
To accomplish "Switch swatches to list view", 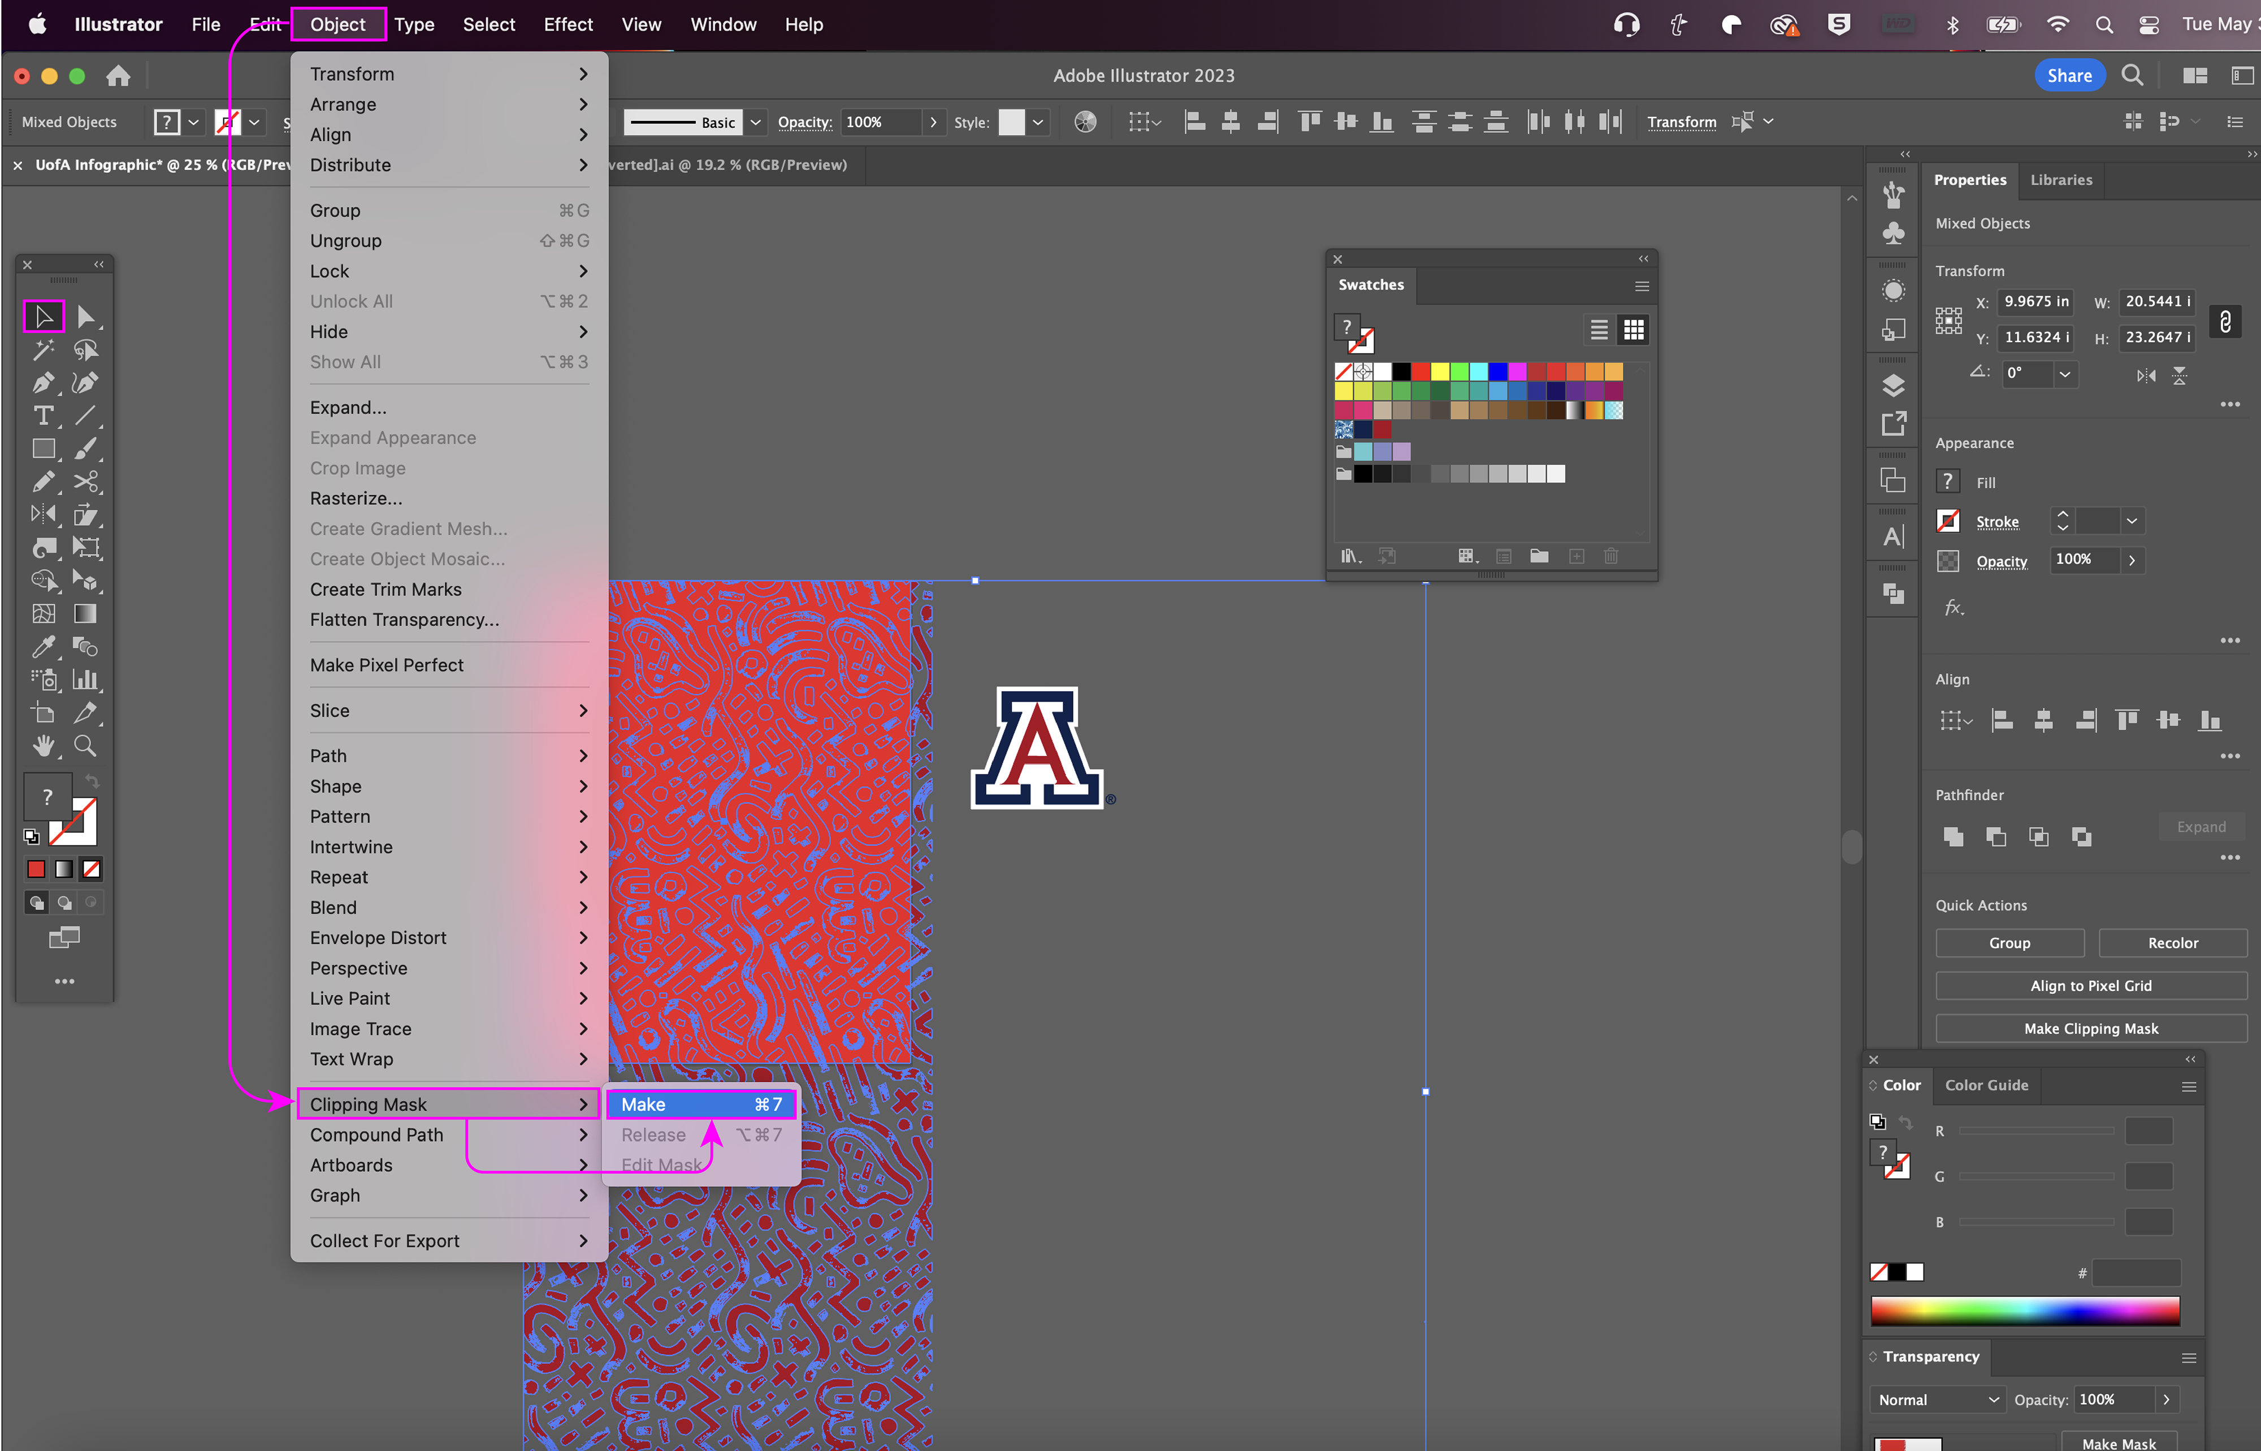I will 1599,330.
